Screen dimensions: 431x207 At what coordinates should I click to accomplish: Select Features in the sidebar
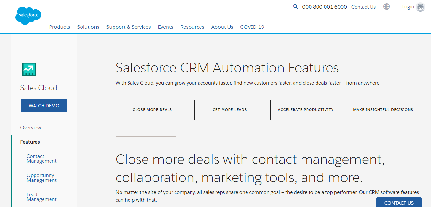[x=30, y=142]
